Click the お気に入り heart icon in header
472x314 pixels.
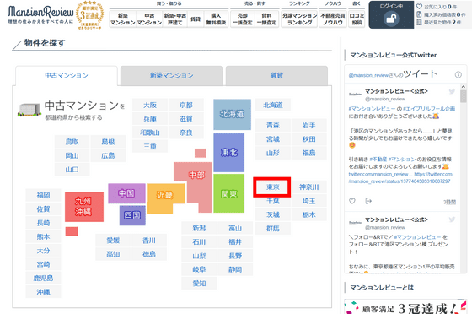[x=419, y=6]
